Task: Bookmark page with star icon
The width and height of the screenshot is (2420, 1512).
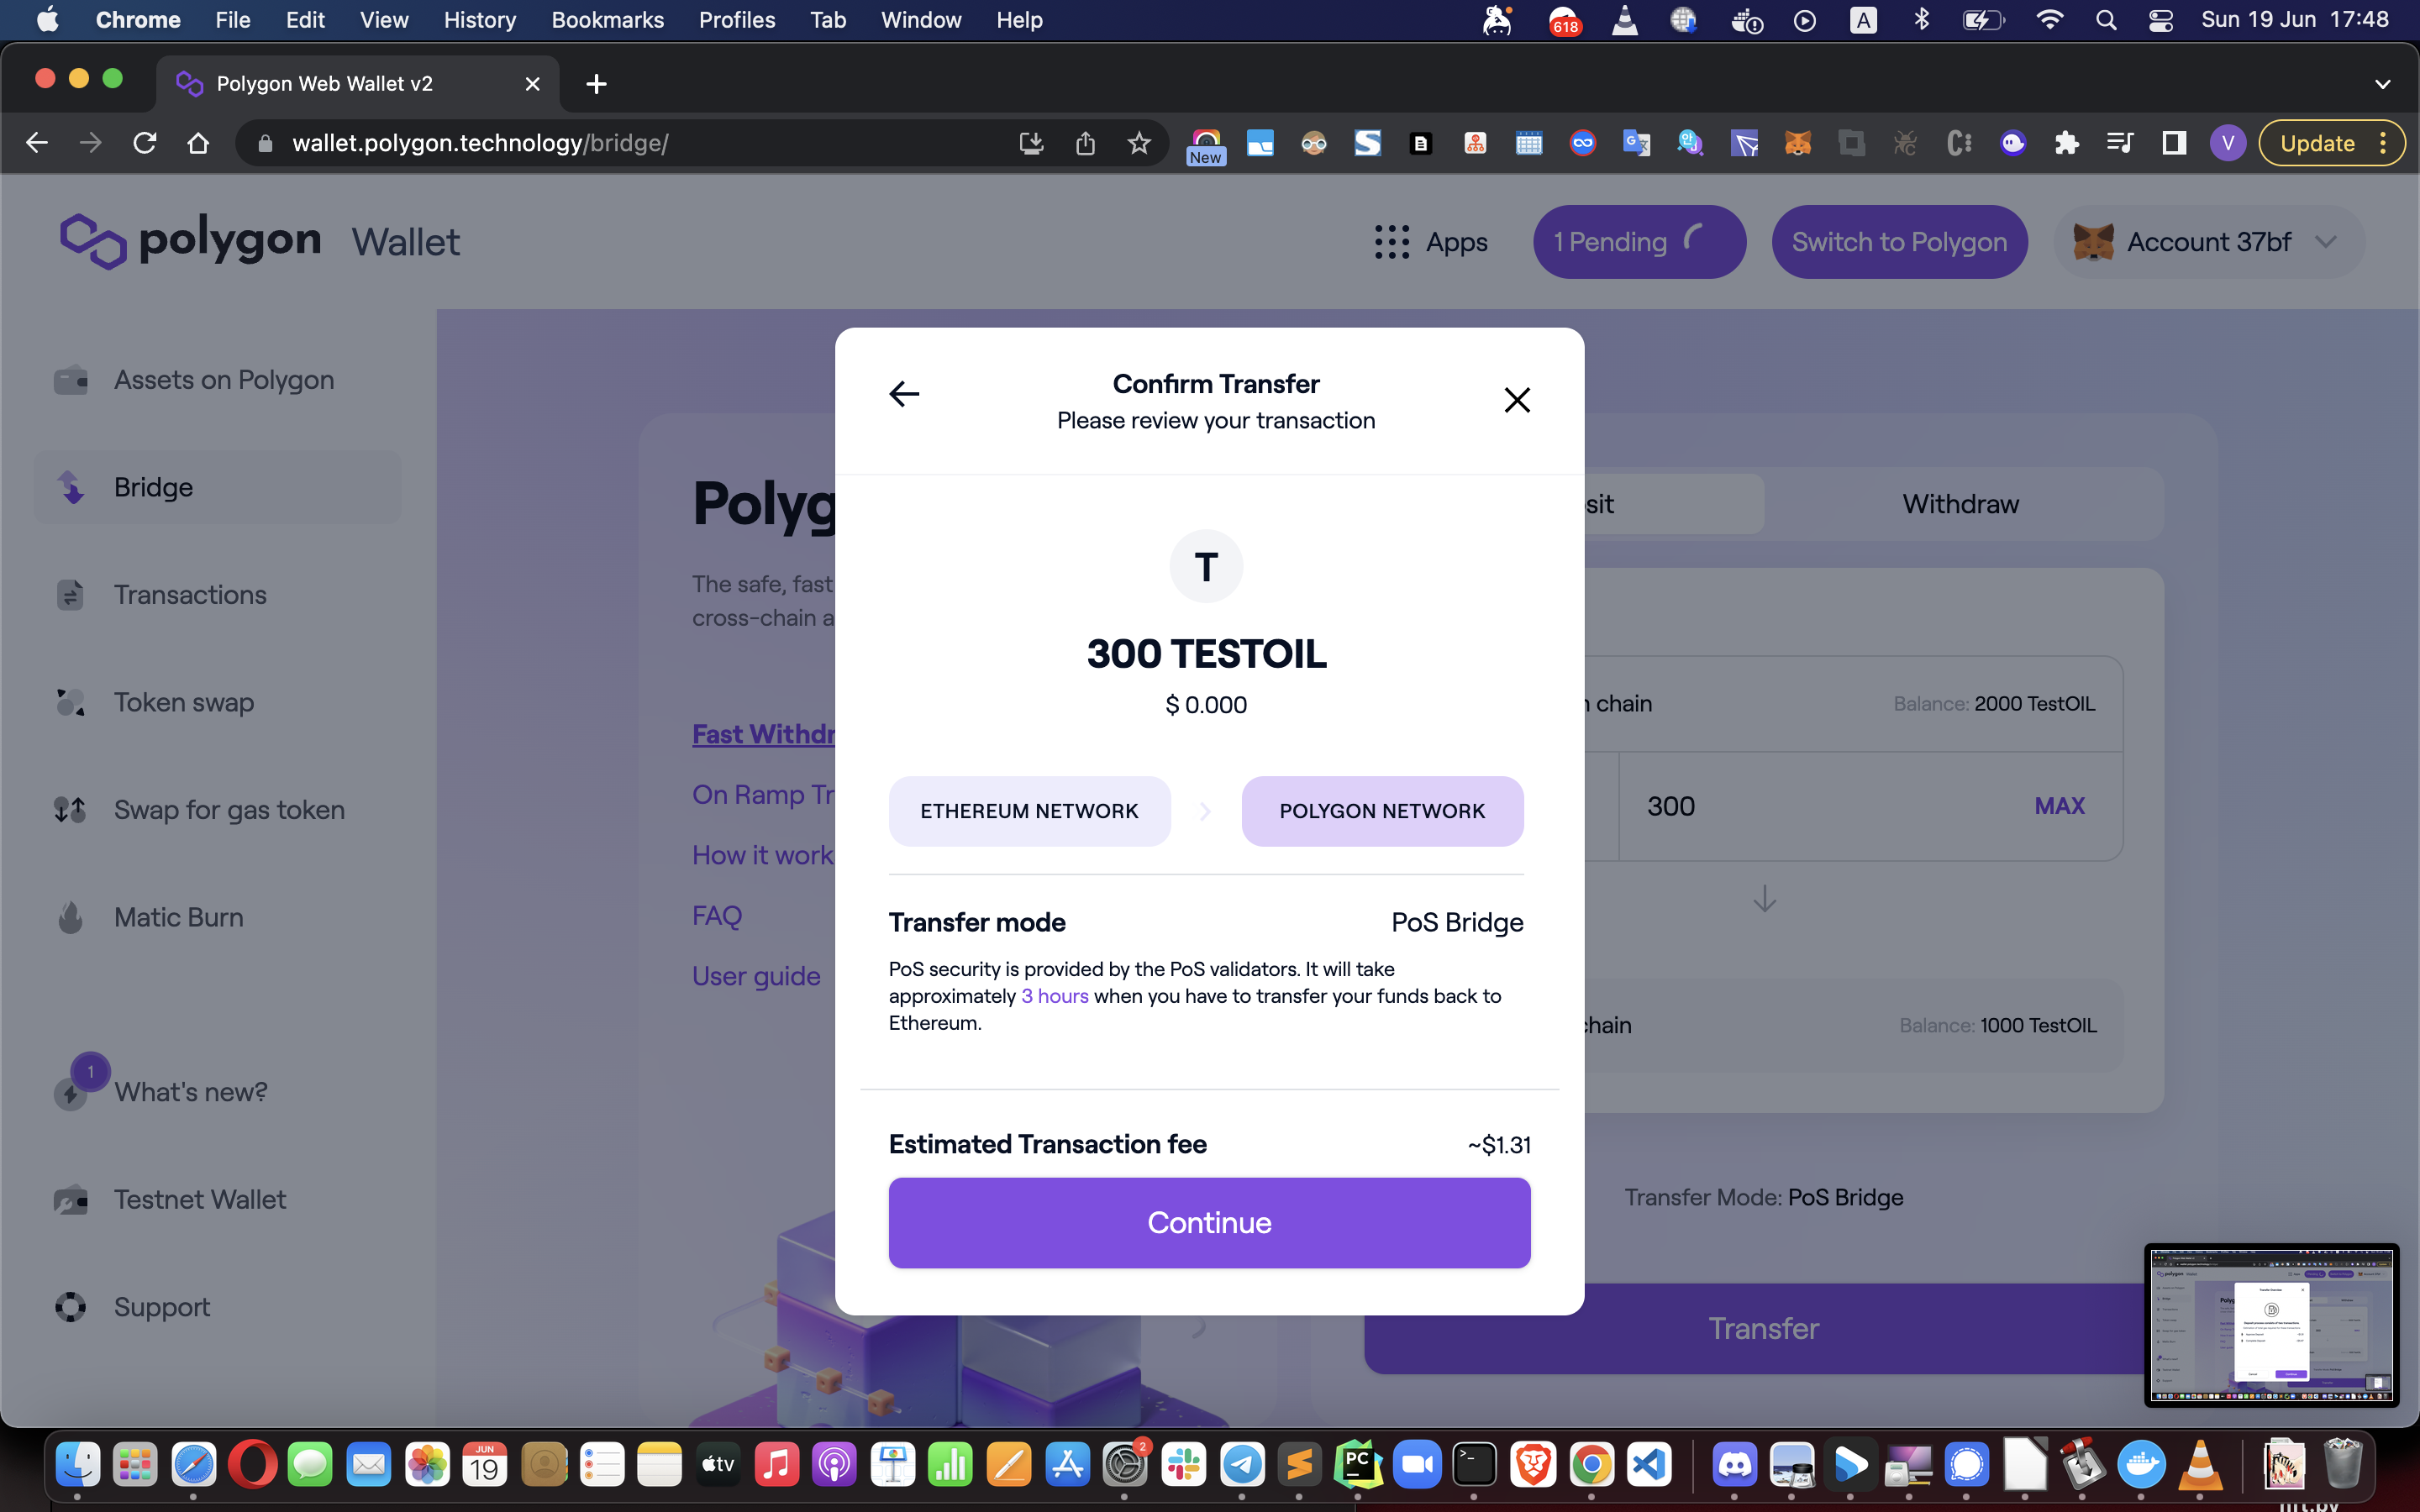Action: 1138,143
